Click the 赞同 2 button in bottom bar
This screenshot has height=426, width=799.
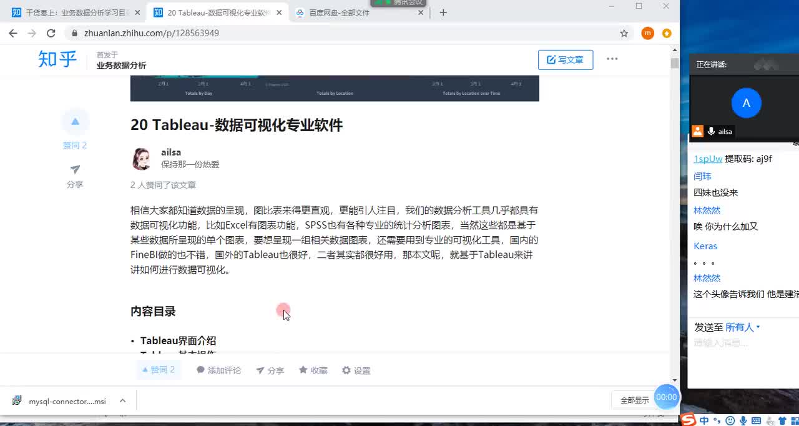[x=159, y=370]
